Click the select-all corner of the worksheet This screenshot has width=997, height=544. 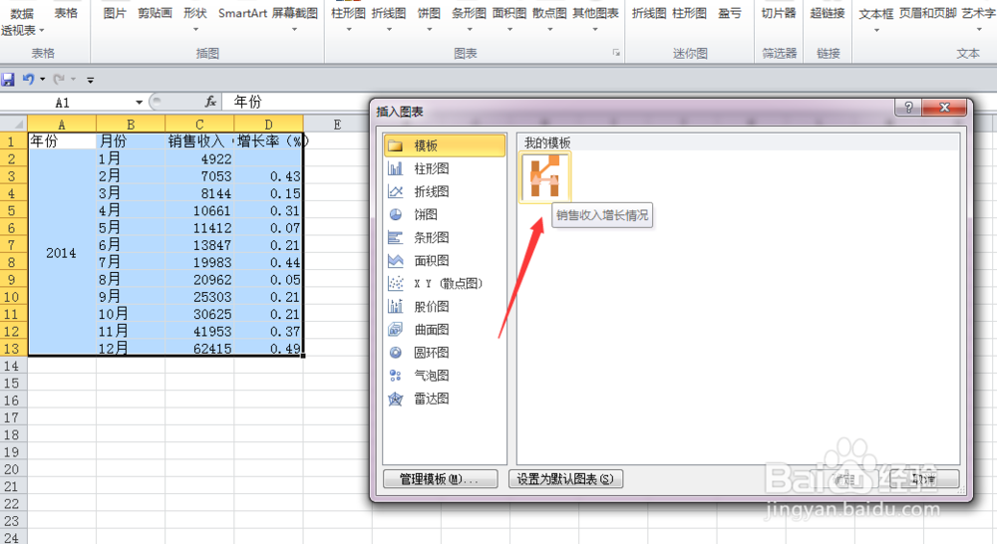tap(13, 124)
